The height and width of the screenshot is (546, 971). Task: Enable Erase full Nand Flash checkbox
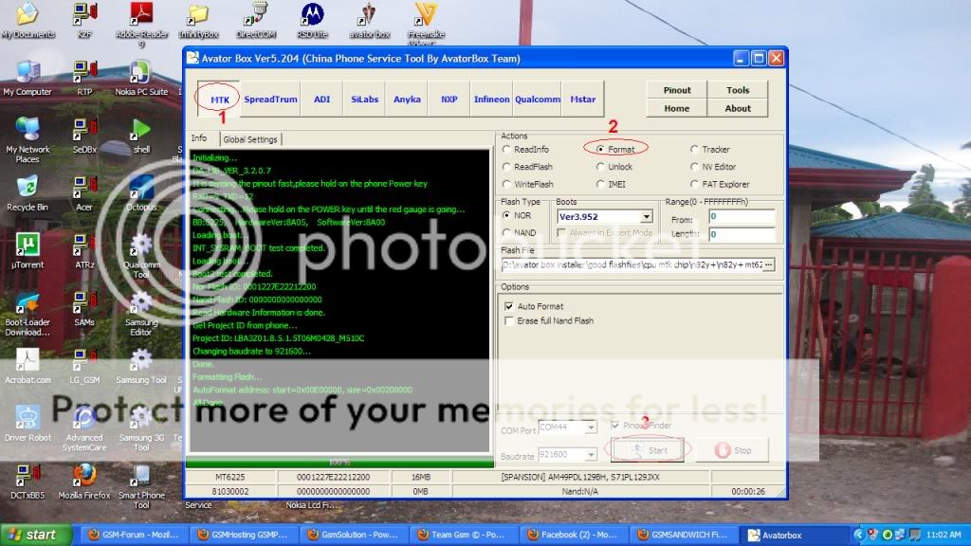pyautogui.click(x=509, y=321)
